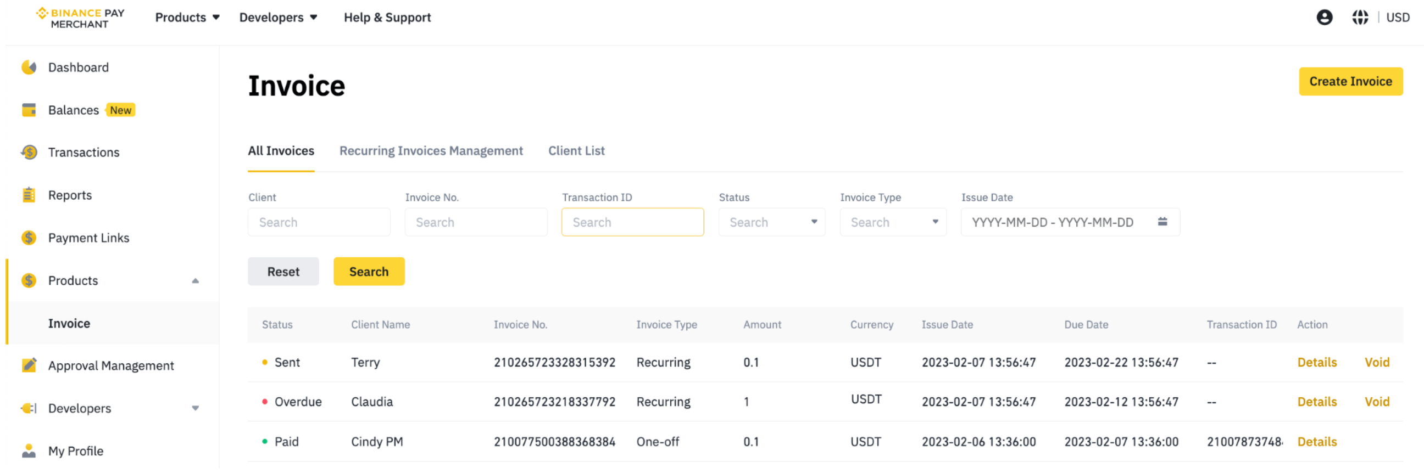Viewport: 1424px width, 473px height.
Task: Open Transactions coin icon in sidebar
Action: click(29, 153)
